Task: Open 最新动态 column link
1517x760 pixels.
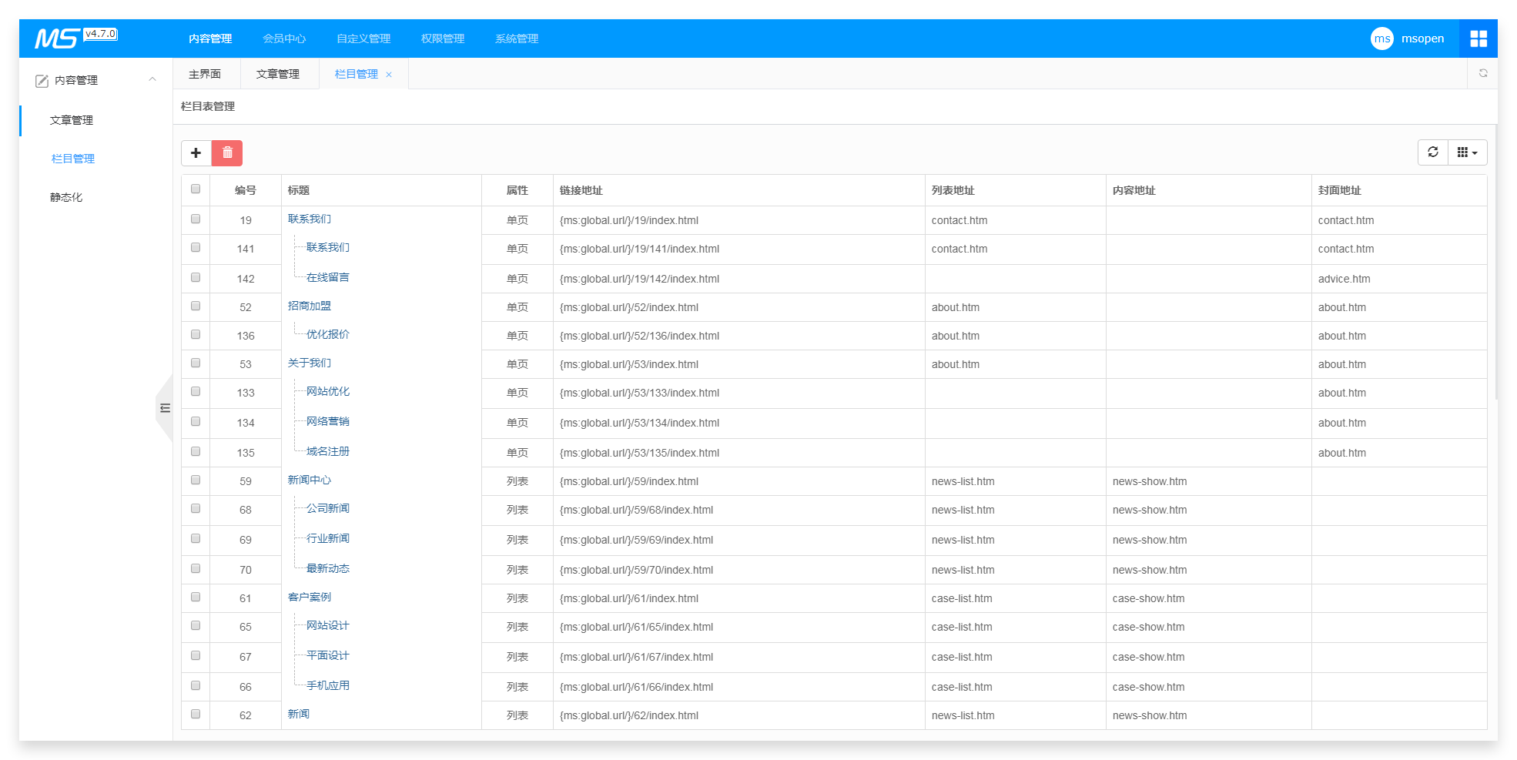Action: (x=328, y=568)
